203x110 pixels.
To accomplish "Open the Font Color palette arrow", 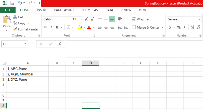I will (93, 27).
